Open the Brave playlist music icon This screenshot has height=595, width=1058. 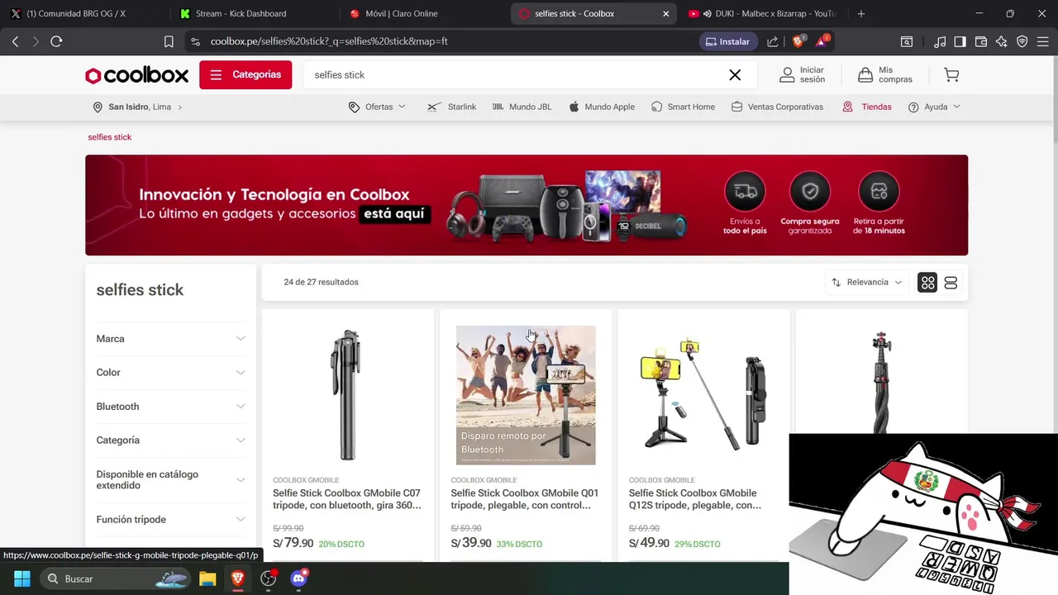click(x=940, y=41)
